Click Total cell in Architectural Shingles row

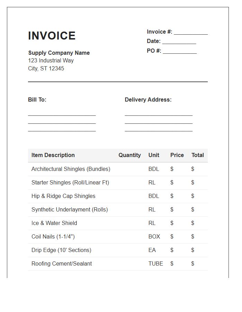tap(198, 169)
